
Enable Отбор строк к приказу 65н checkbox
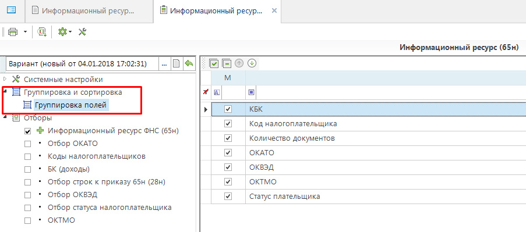(x=28, y=182)
